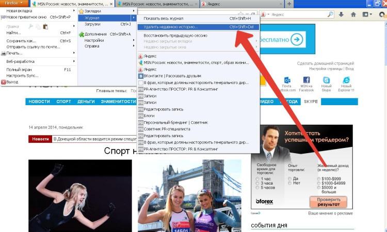Viewport: 387px width, 232px height.
Task: Expand the Веб-разработка submenu
Action: pyautogui.click(x=74, y=61)
